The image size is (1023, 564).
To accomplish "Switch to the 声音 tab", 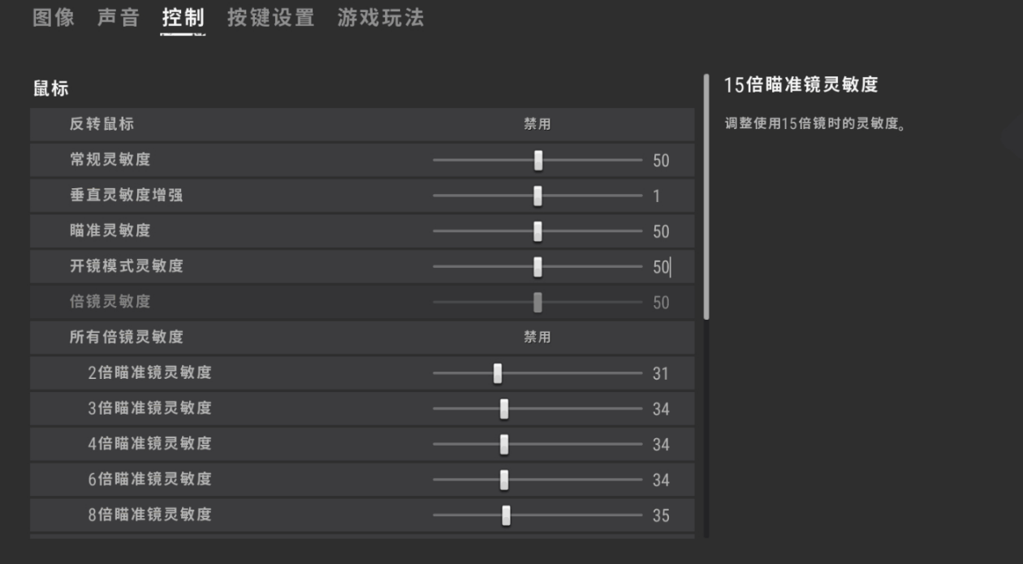I will [117, 19].
